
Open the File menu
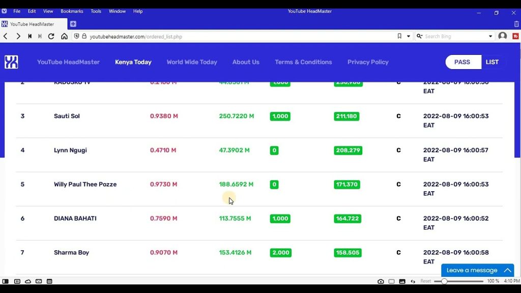pyautogui.click(x=17, y=11)
